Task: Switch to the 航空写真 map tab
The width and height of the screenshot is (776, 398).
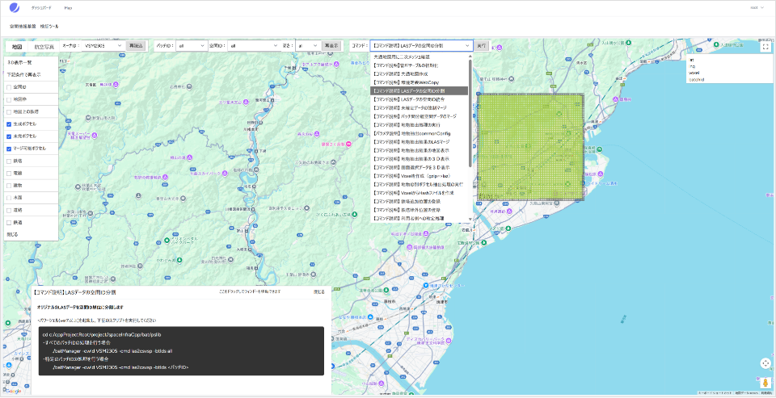Action: pyautogui.click(x=43, y=46)
